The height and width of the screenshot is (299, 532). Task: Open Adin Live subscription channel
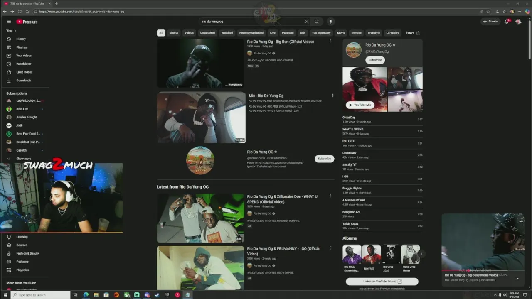22,109
